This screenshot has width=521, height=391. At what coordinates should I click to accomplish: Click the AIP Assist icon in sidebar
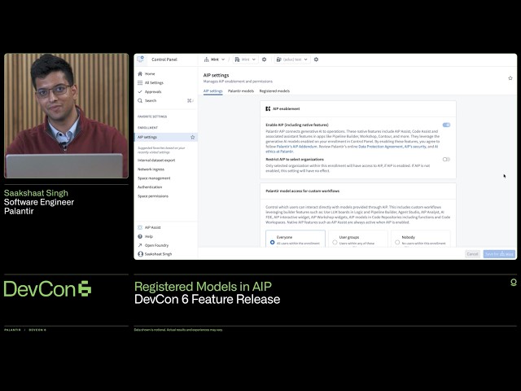140,227
